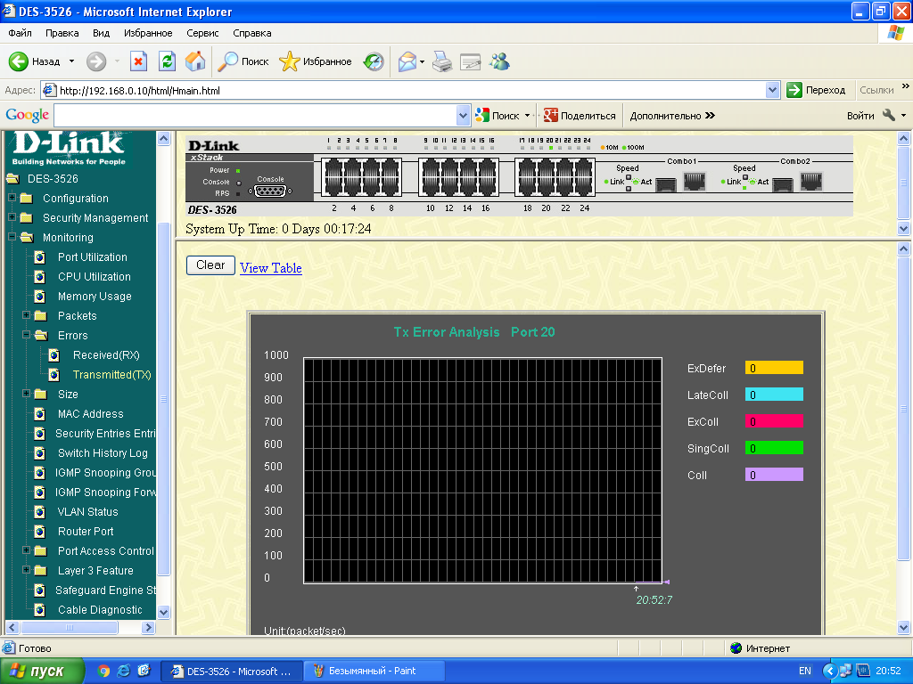
Task: Open CPU Utilization in the tree
Action: point(94,277)
